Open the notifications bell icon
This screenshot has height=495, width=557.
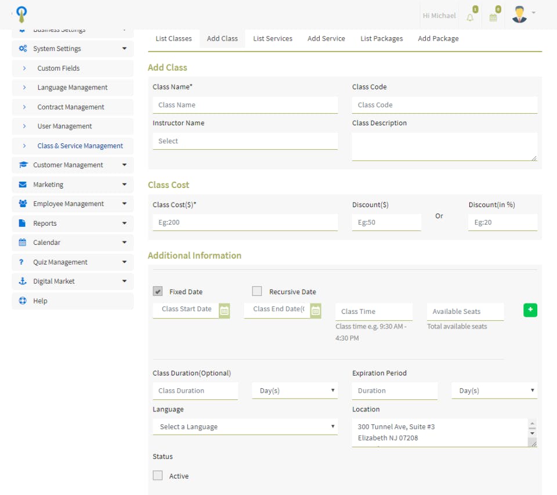pos(470,17)
